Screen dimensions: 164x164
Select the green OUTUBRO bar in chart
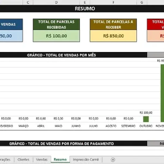coord(146,119)
